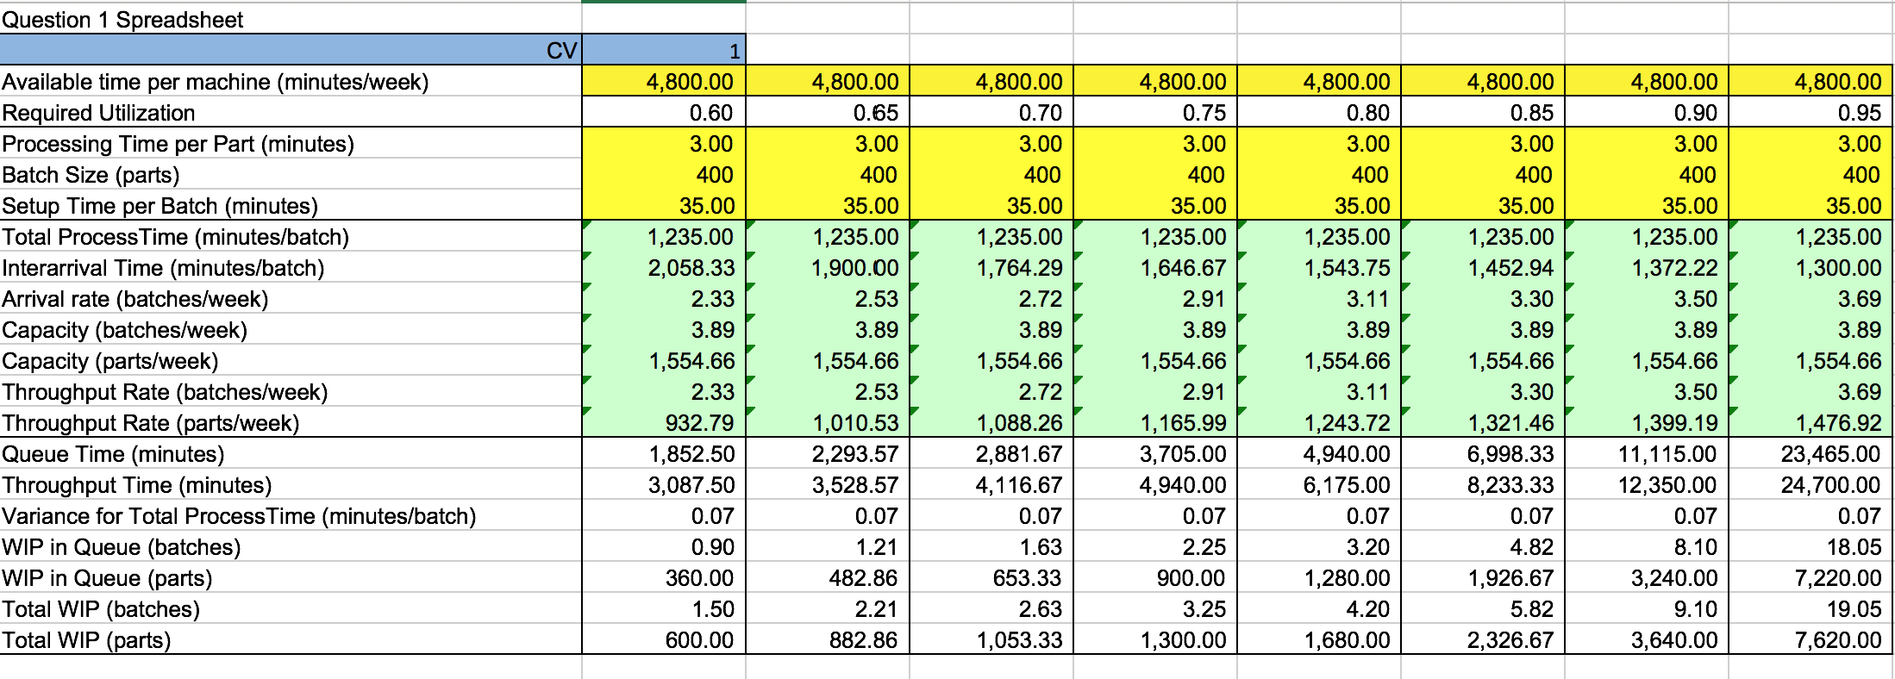Click Total WIP value 7,620.00
The image size is (1895, 679).
click(1838, 640)
